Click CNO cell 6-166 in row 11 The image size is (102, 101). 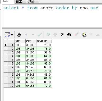tap(31, 82)
